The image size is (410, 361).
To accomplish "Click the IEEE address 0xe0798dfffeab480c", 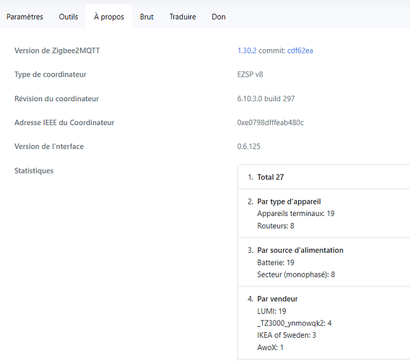I will (271, 123).
